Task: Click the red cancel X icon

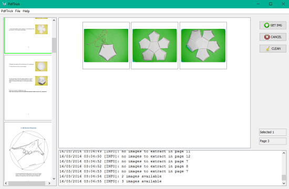Action: pos(267,37)
